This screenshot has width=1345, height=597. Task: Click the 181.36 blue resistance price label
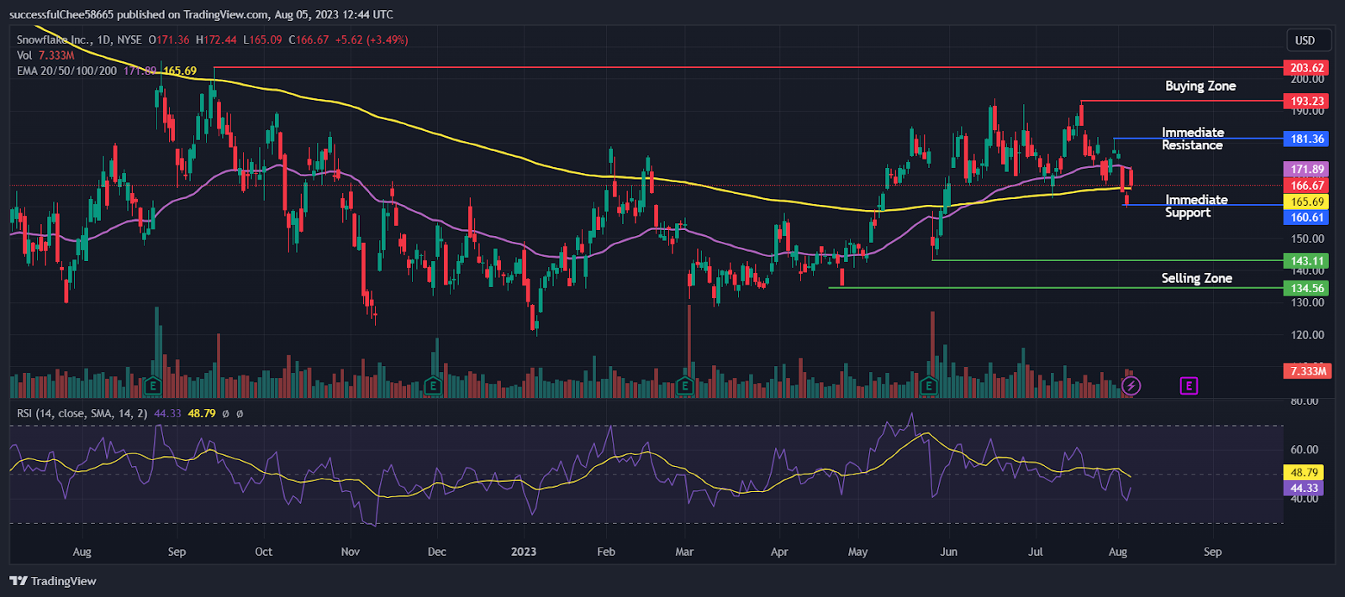tap(1307, 139)
